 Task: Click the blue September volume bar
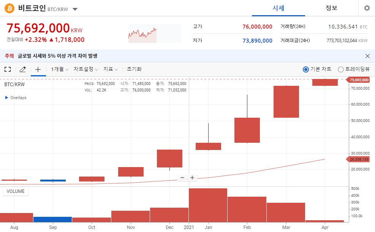52,219
